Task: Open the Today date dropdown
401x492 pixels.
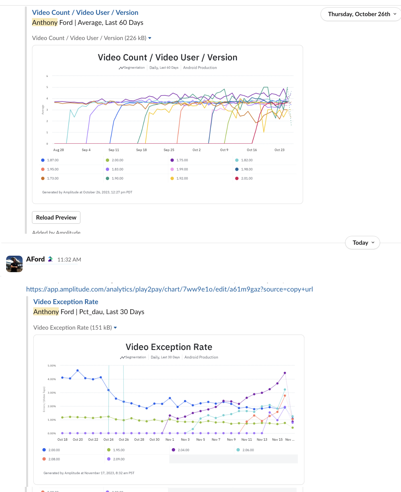Action: (363, 243)
